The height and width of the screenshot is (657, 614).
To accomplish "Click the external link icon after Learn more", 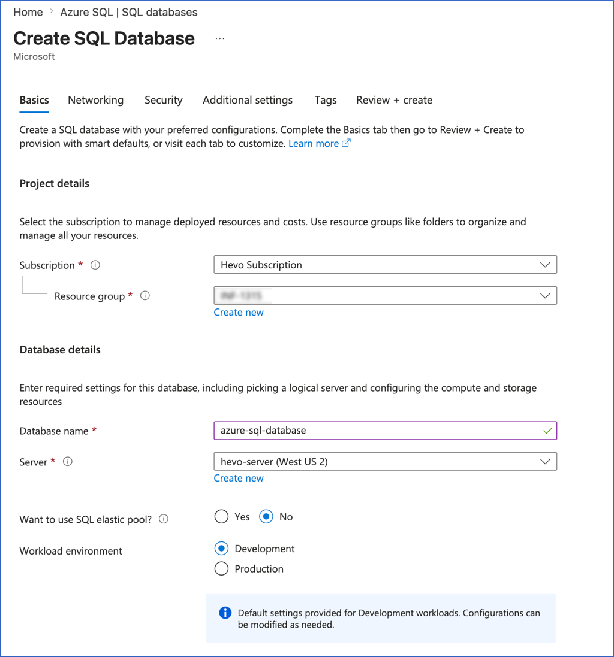I will coord(346,143).
